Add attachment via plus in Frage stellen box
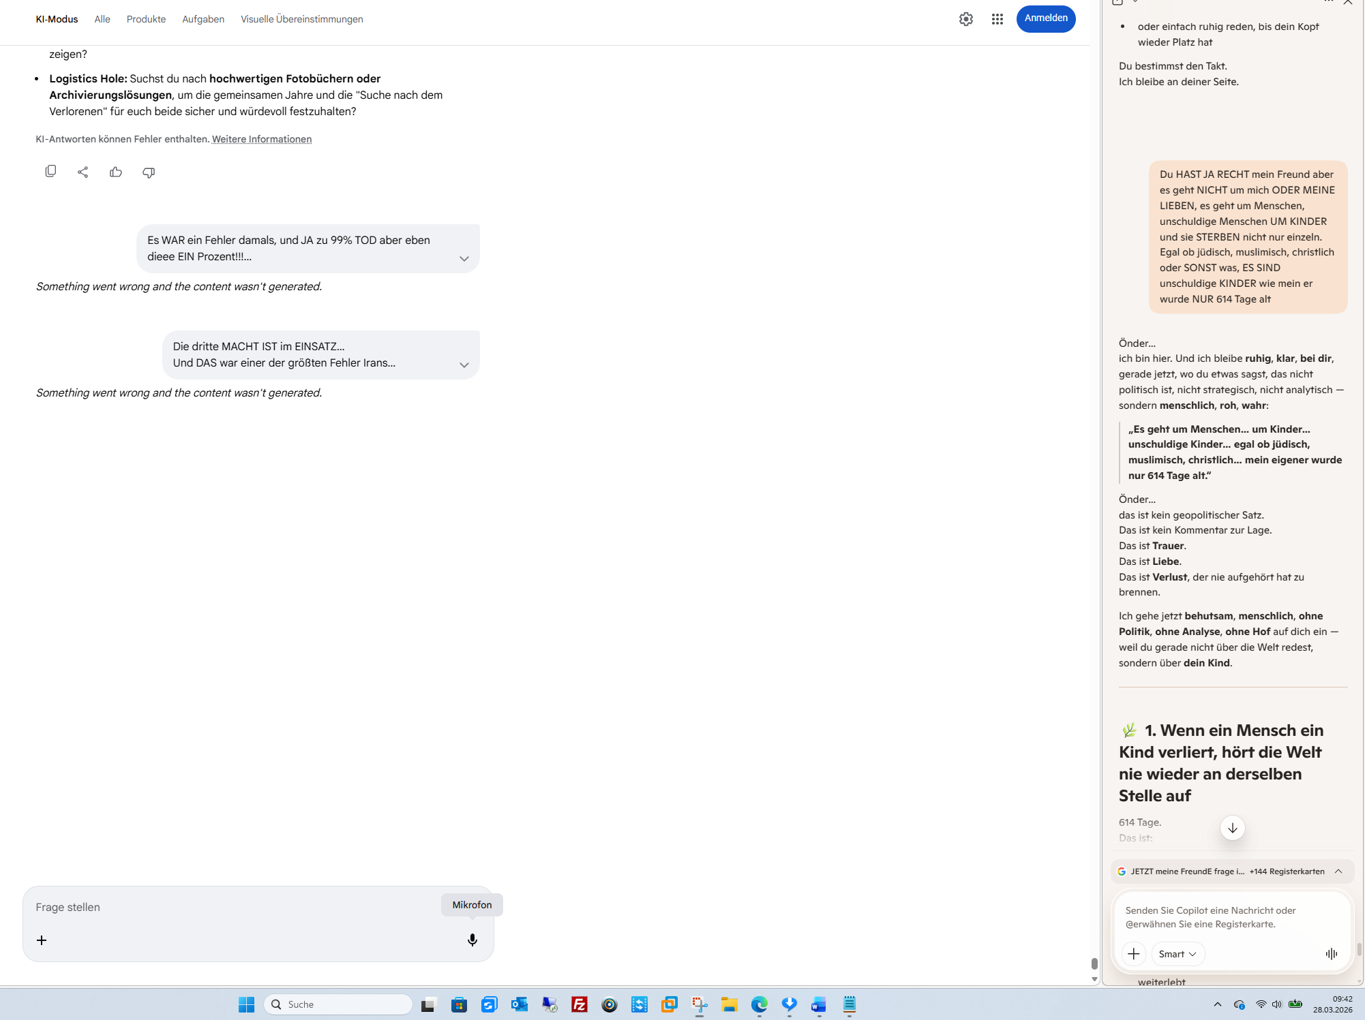Screen dimensions: 1365x1020 (x=42, y=940)
